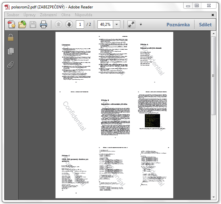The height and width of the screenshot is (204, 221).
Task: Close the document with menu bar X
Action: click(x=213, y=15)
